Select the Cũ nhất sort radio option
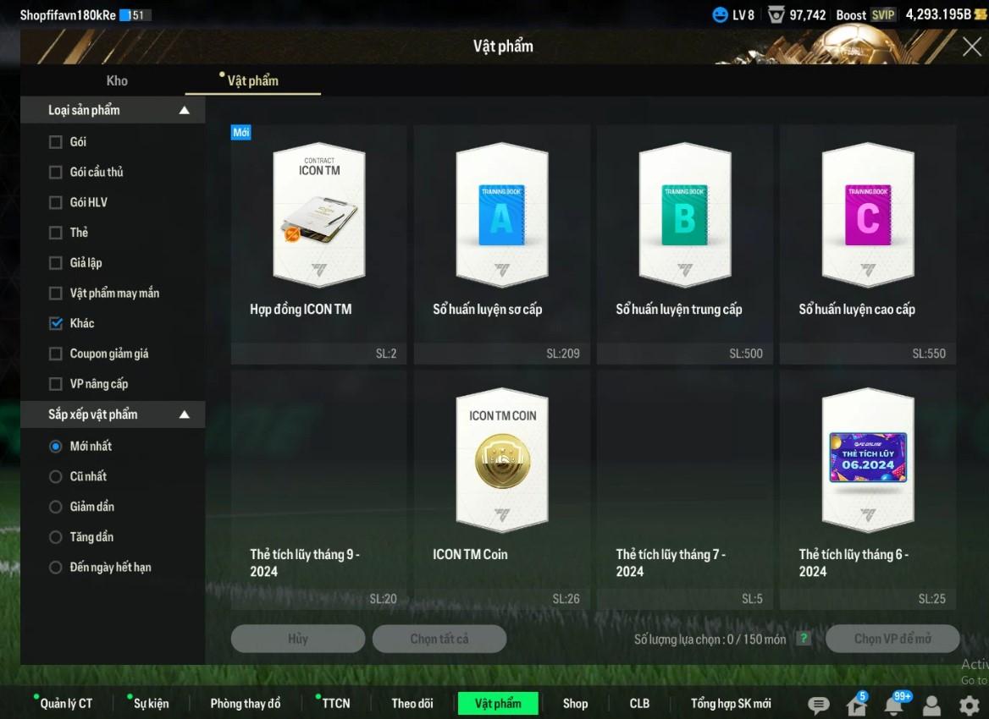 56,476
